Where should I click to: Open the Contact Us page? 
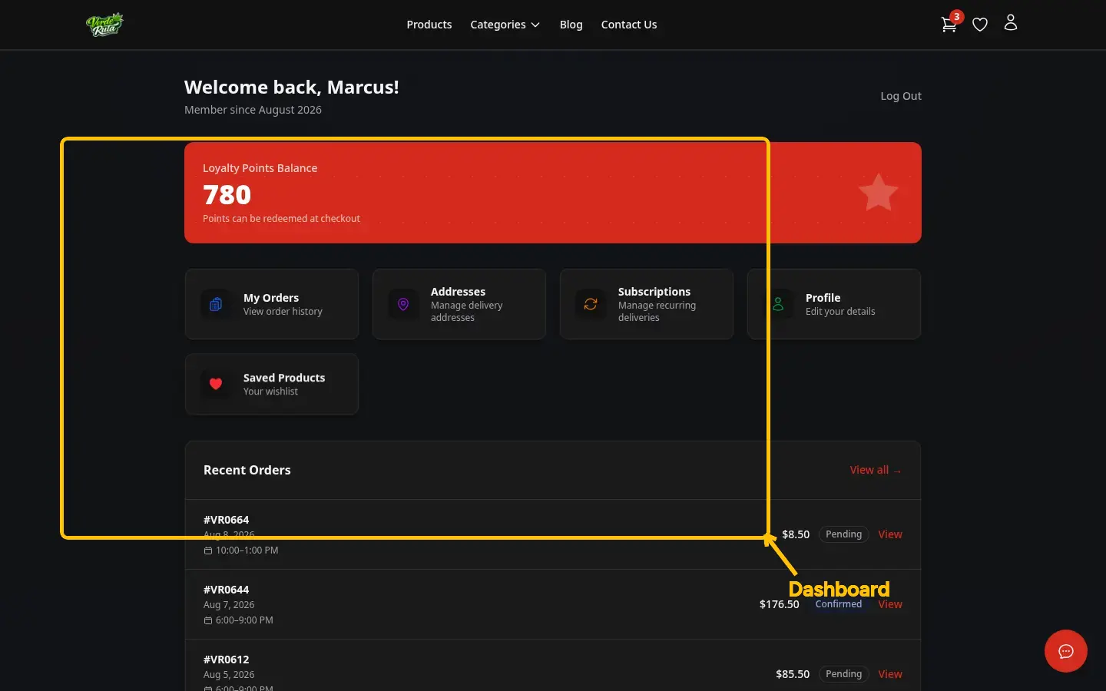629,25
